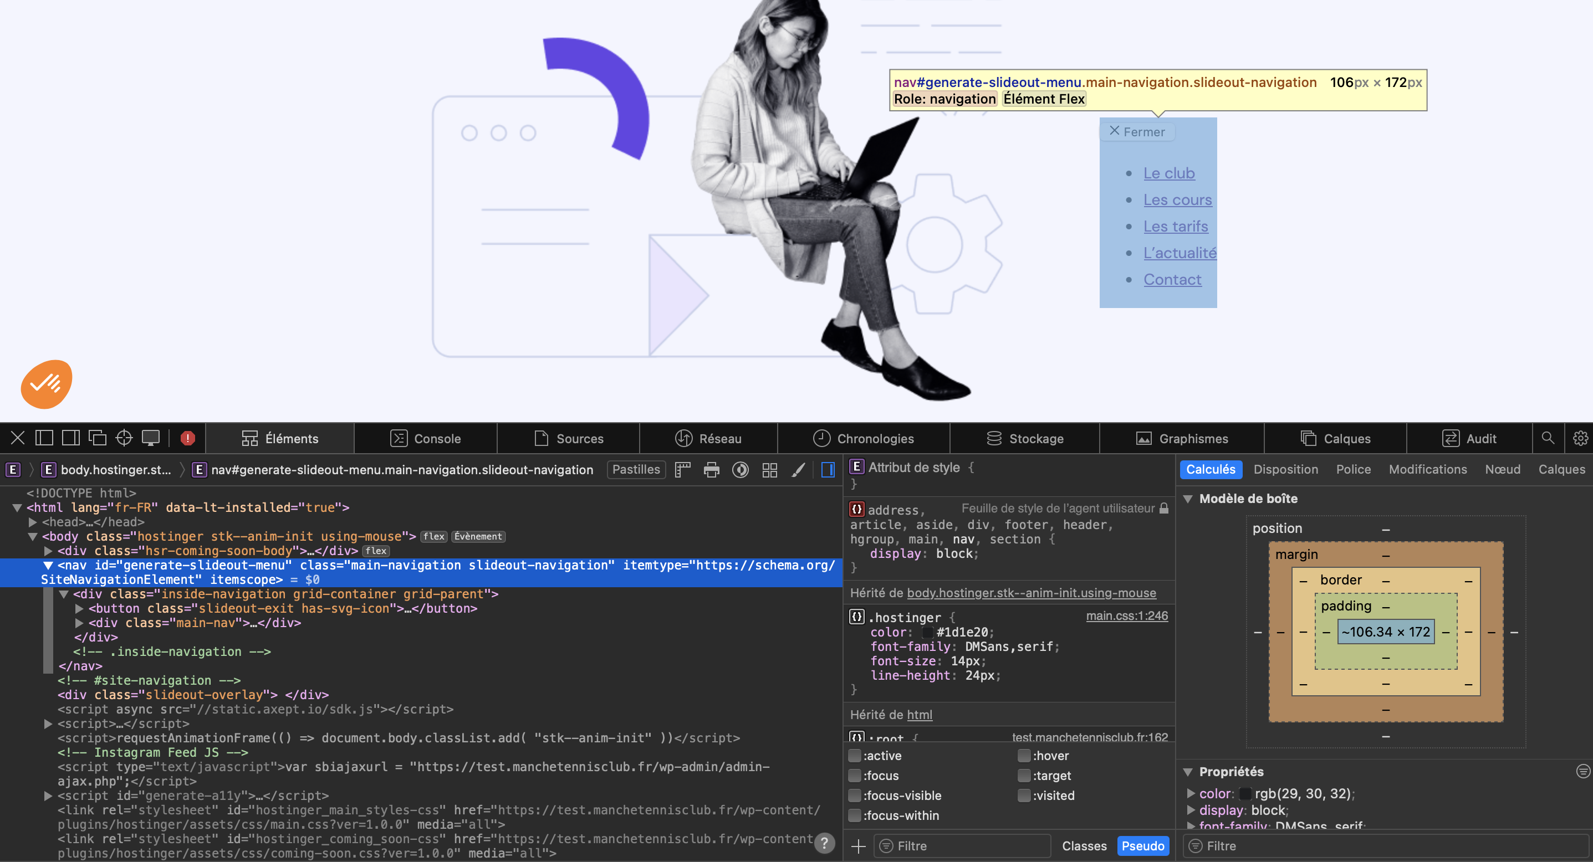Check the :focus-visible pseudo-class checkbox

click(855, 796)
